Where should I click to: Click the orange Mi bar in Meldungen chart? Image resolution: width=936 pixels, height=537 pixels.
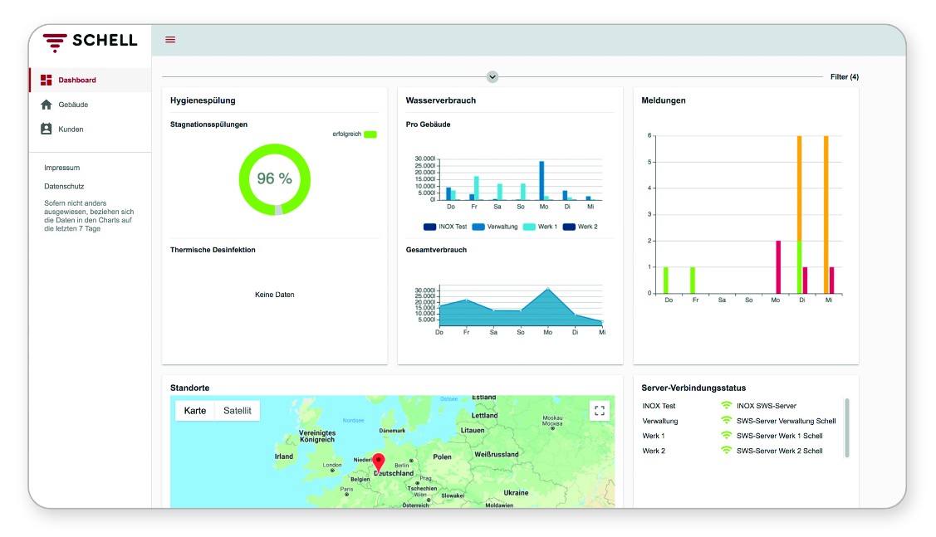tap(826, 215)
